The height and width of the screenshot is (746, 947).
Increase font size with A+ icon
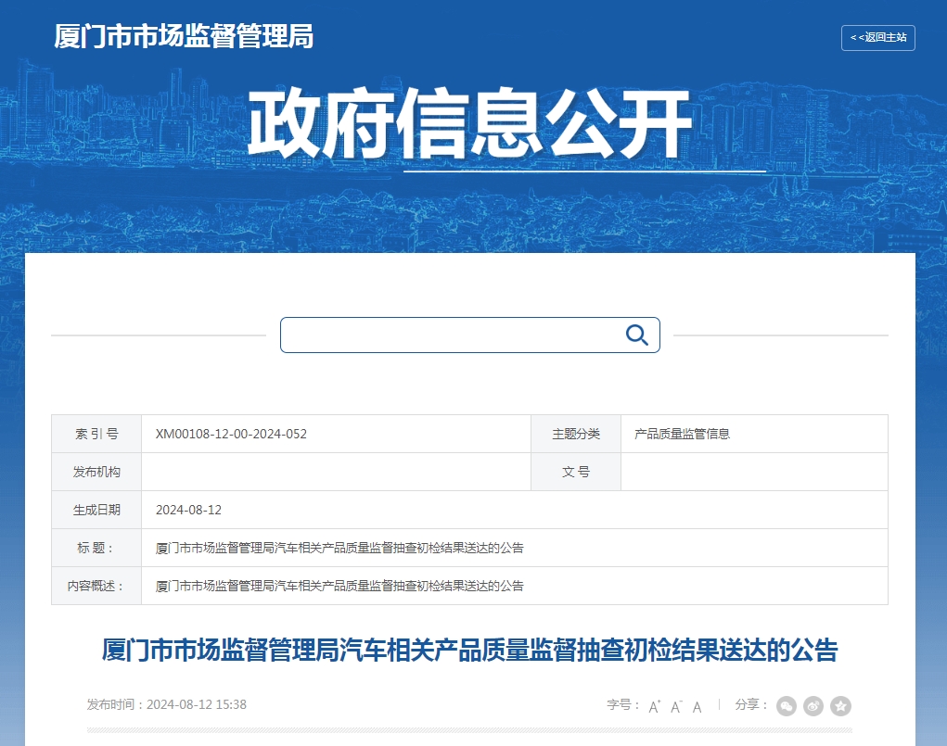(x=655, y=706)
